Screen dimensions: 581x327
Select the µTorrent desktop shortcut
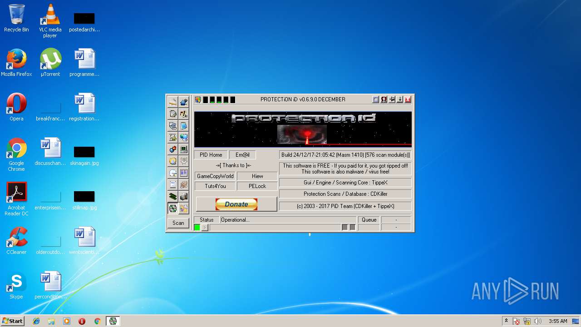click(50, 63)
